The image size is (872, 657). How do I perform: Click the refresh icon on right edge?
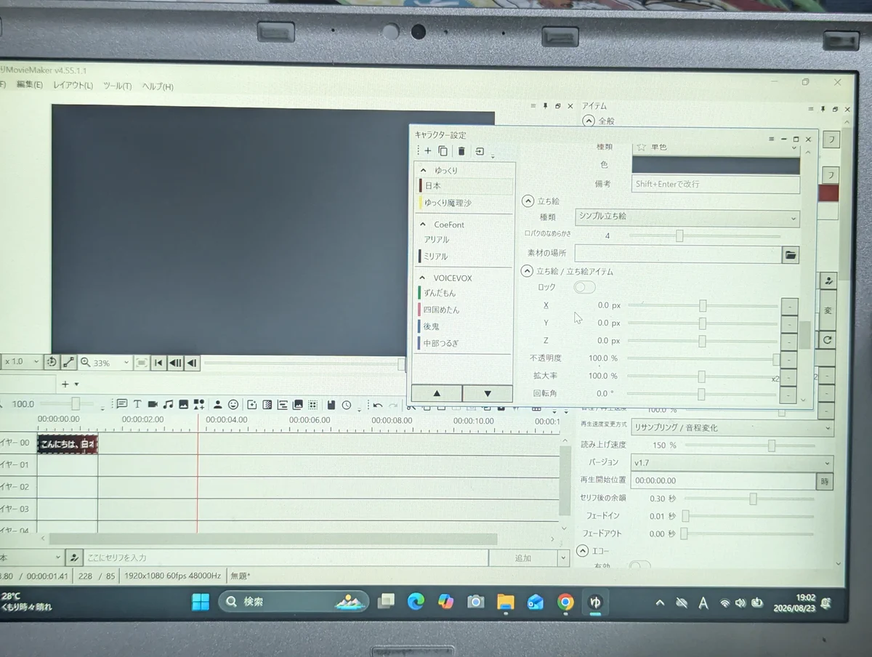[x=827, y=339]
